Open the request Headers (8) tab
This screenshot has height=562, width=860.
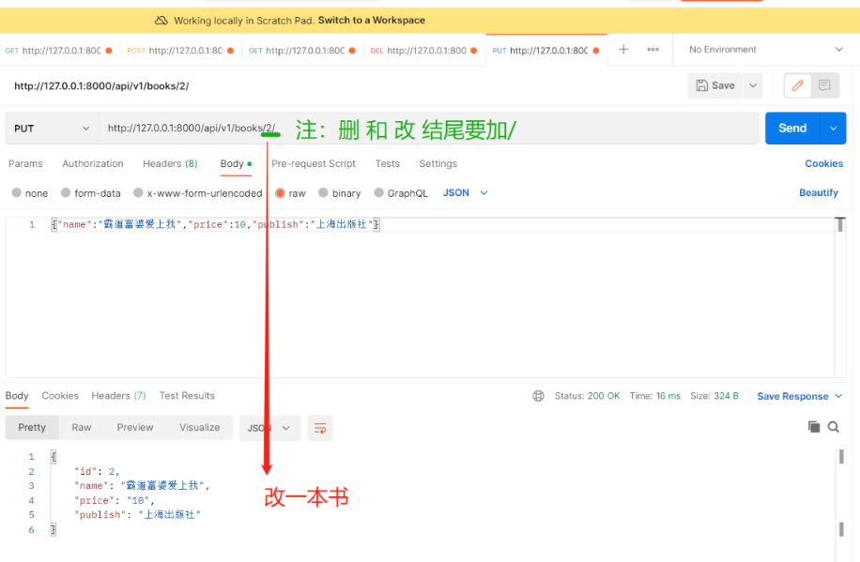click(x=170, y=163)
